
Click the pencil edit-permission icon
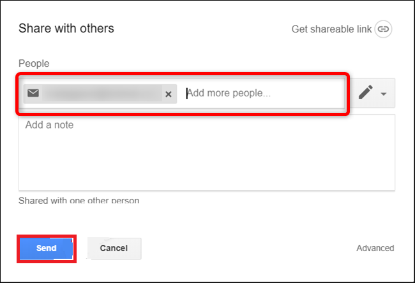click(365, 92)
